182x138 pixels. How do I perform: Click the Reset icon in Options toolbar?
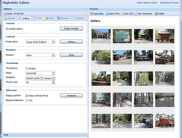pos(5,14)
